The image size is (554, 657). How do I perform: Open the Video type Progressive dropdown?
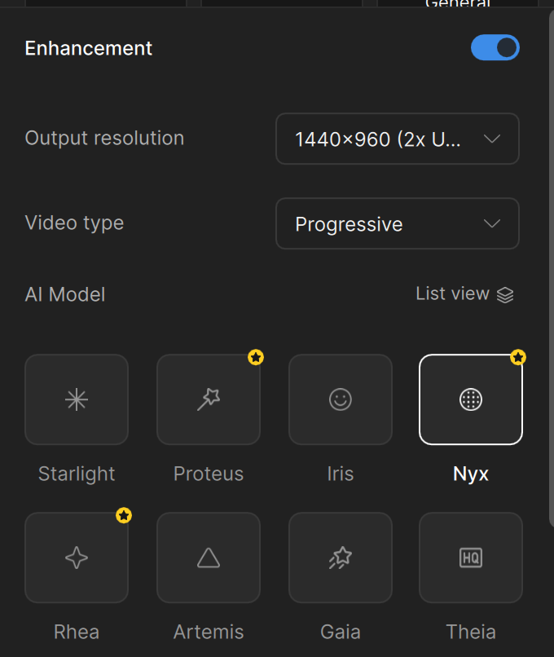tap(397, 223)
